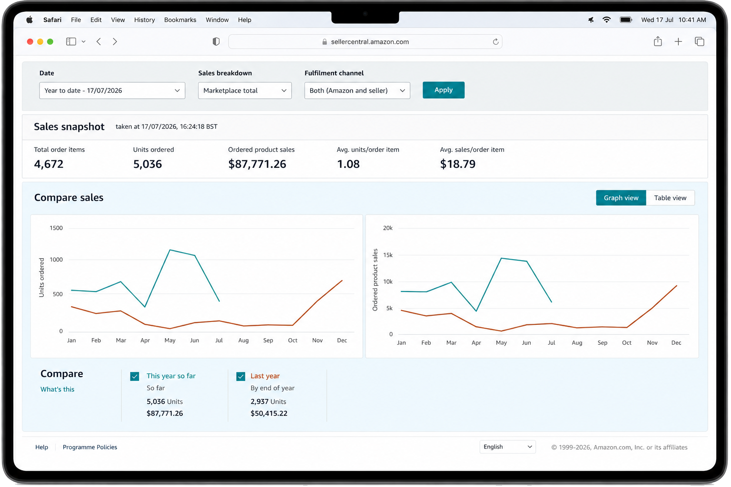The image size is (731, 487).
Task: Expand the Fulfilment channel dropdown
Action: pyautogui.click(x=357, y=90)
